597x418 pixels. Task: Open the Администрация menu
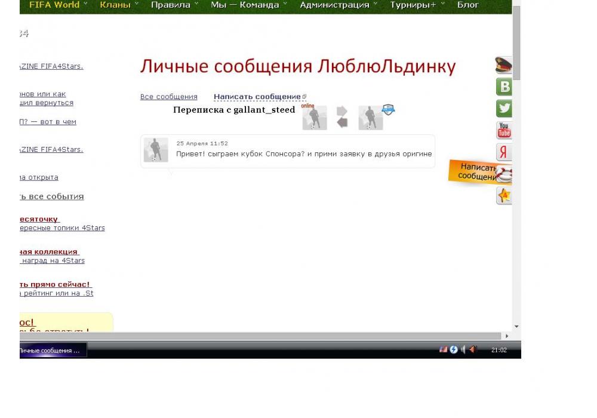tap(334, 5)
